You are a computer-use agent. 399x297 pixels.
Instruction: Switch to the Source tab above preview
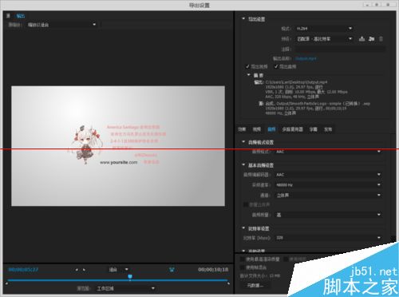(8, 16)
